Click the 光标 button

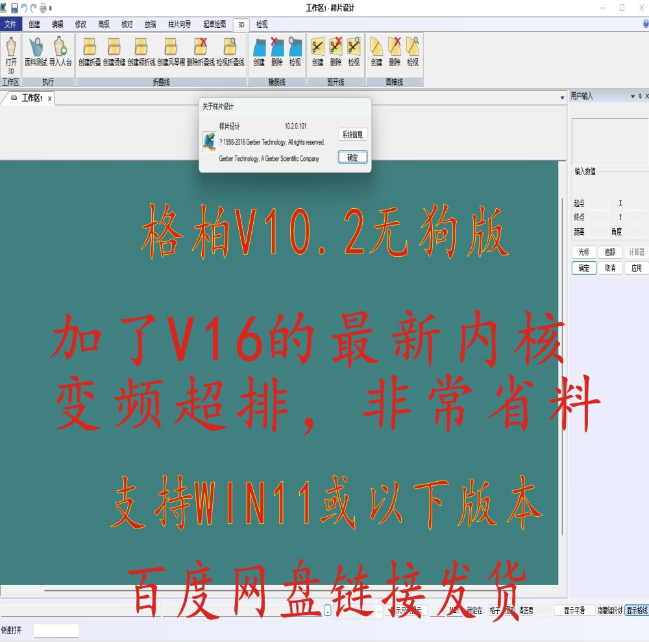[x=584, y=252]
